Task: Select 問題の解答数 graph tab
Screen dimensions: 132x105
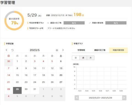Action: point(118,50)
